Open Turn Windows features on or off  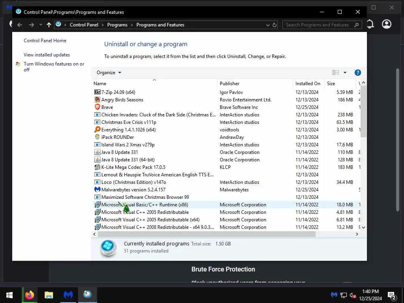54,67
